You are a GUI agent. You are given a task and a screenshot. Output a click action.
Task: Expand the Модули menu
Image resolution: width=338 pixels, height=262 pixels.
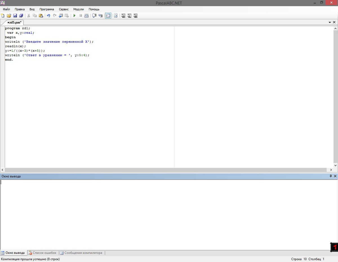(x=79, y=9)
